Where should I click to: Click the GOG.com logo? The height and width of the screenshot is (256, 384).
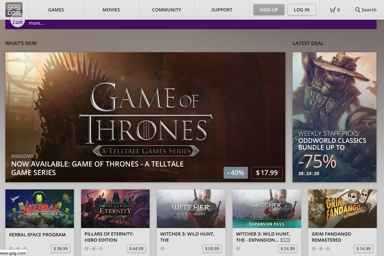pyautogui.click(x=14, y=10)
